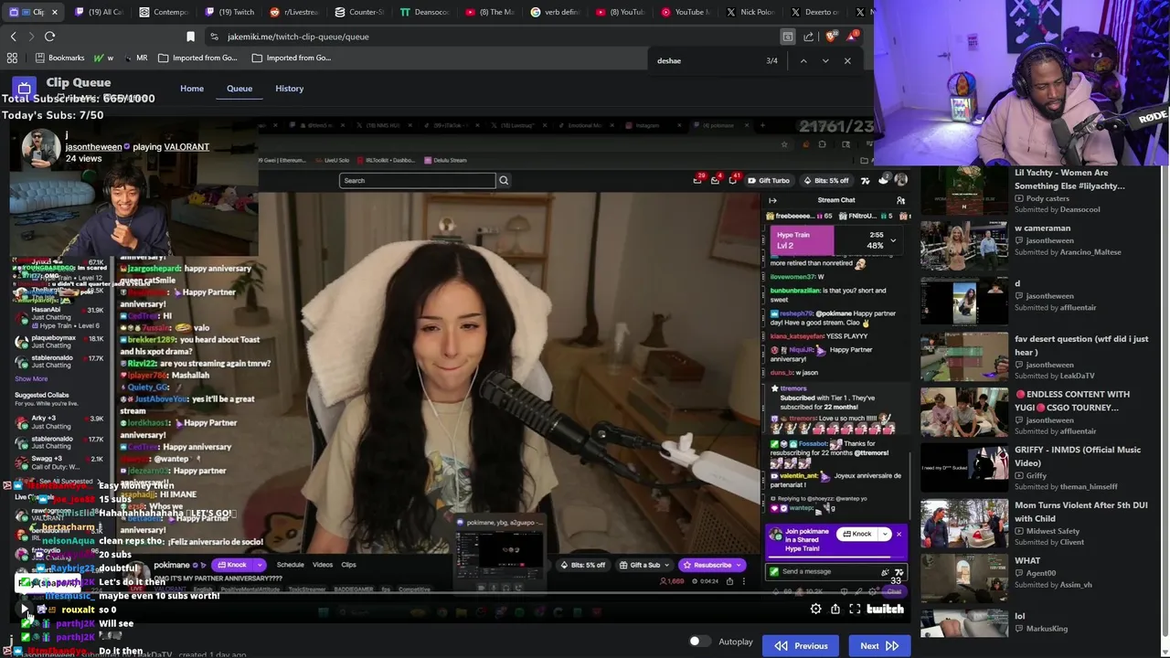Viewport: 1170px width, 658px height.
Task: Select the Lil Yachty clip thumbnail
Action: pos(963,190)
